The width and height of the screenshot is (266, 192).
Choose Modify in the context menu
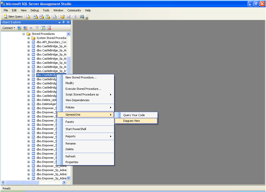coord(85,83)
